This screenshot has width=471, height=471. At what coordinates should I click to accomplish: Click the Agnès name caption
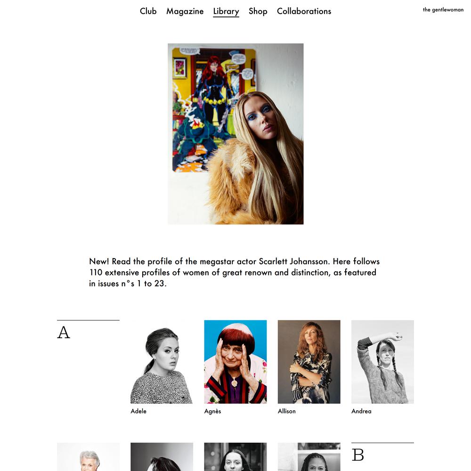pos(213,411)
